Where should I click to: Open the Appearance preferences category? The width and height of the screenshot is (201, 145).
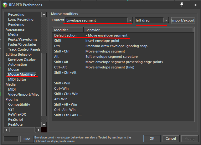(x=15, y=29)
